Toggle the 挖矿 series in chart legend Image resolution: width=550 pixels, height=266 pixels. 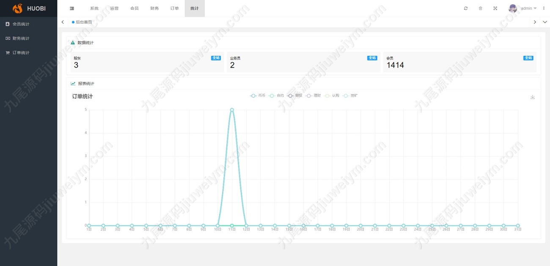[351, 96]
